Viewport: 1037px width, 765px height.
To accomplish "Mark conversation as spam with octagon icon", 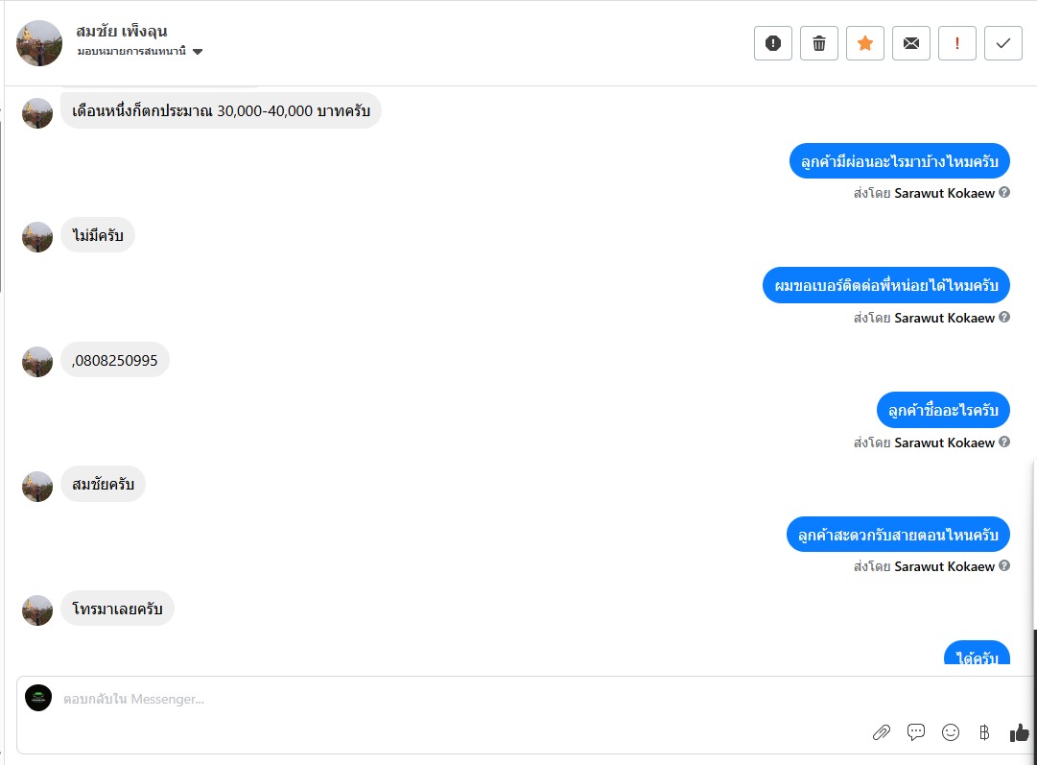I will tap(773, 43).
